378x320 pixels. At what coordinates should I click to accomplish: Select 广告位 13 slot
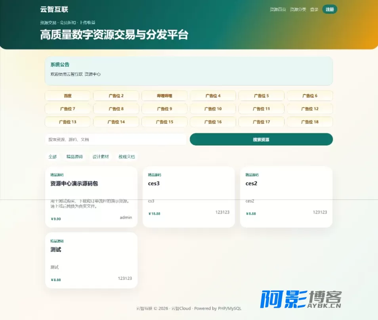click(x=68, y=122)
